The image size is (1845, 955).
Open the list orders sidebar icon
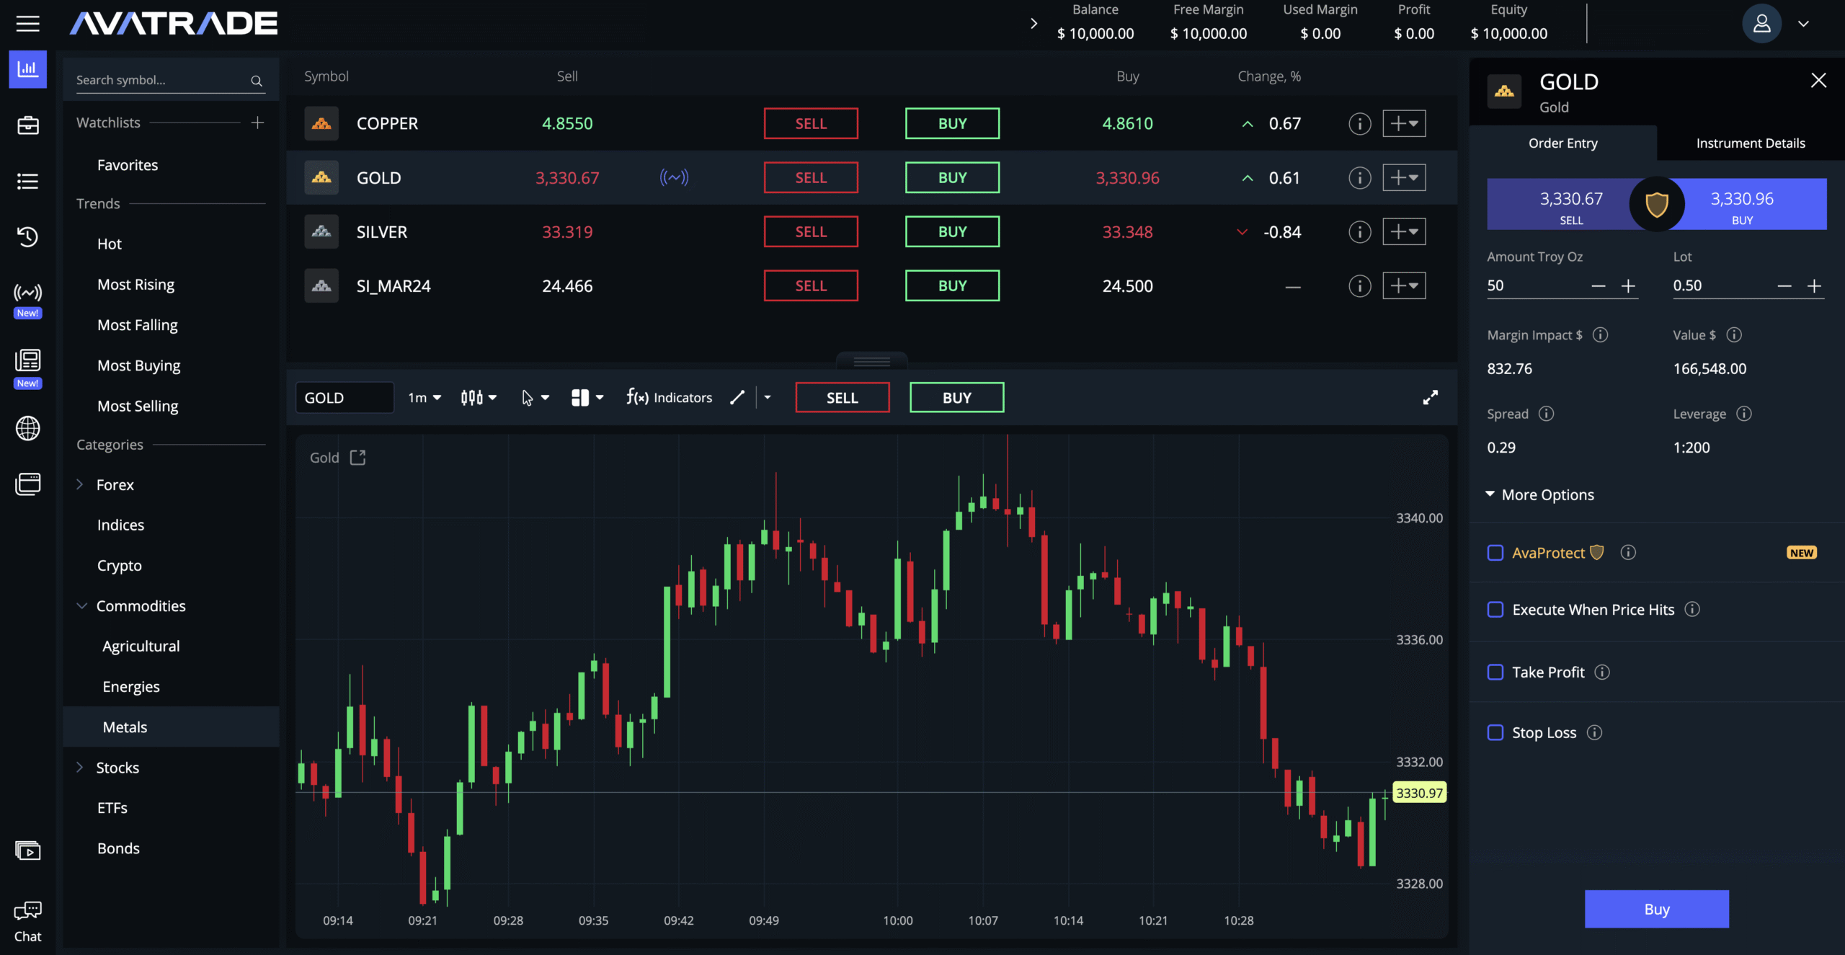pos(27,181)
